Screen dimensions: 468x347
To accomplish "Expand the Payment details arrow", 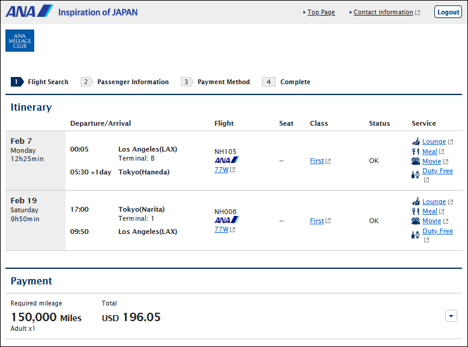I will (451, 316).
